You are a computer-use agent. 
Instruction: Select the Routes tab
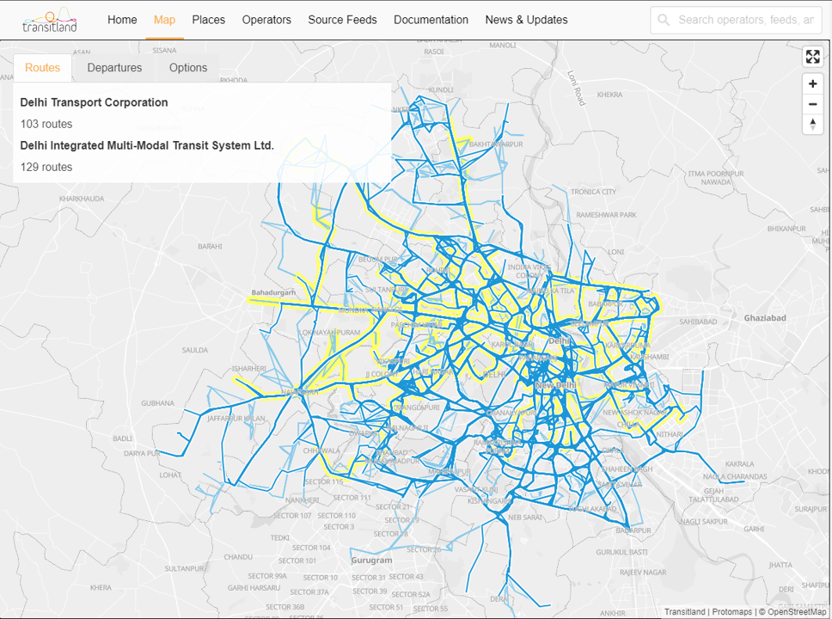point(43,68)
